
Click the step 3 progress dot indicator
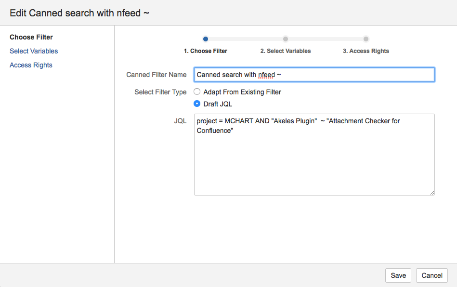(366, 39)
